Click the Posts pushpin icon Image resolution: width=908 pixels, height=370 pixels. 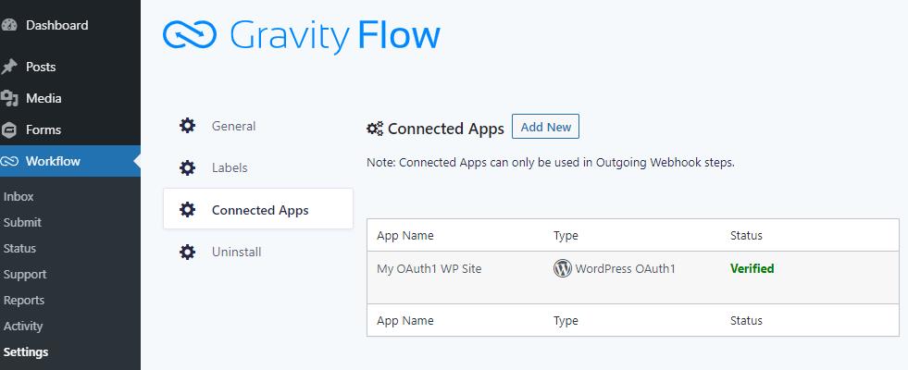[x=9, y=67]
